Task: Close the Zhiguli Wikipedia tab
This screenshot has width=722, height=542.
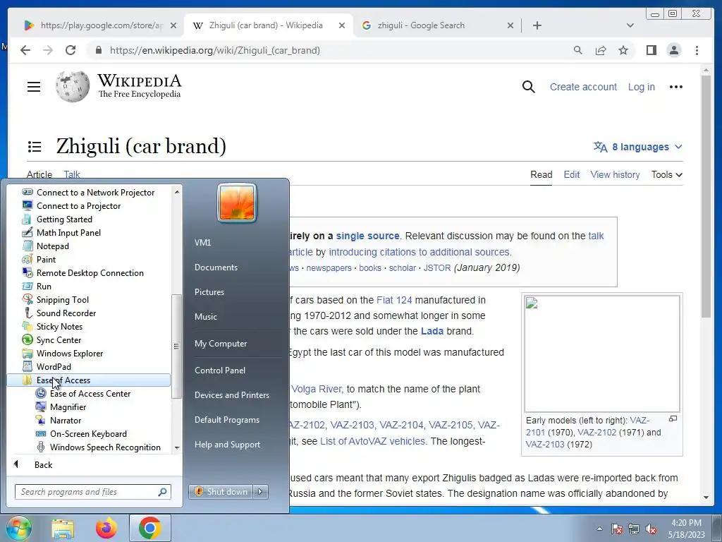Action: click(342, 25)
